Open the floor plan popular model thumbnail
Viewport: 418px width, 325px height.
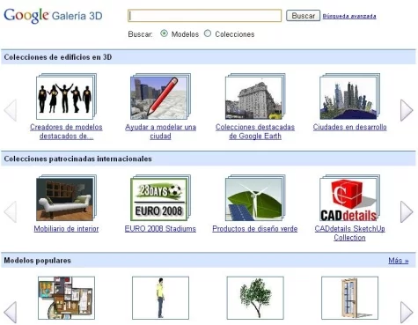point(66,298)
